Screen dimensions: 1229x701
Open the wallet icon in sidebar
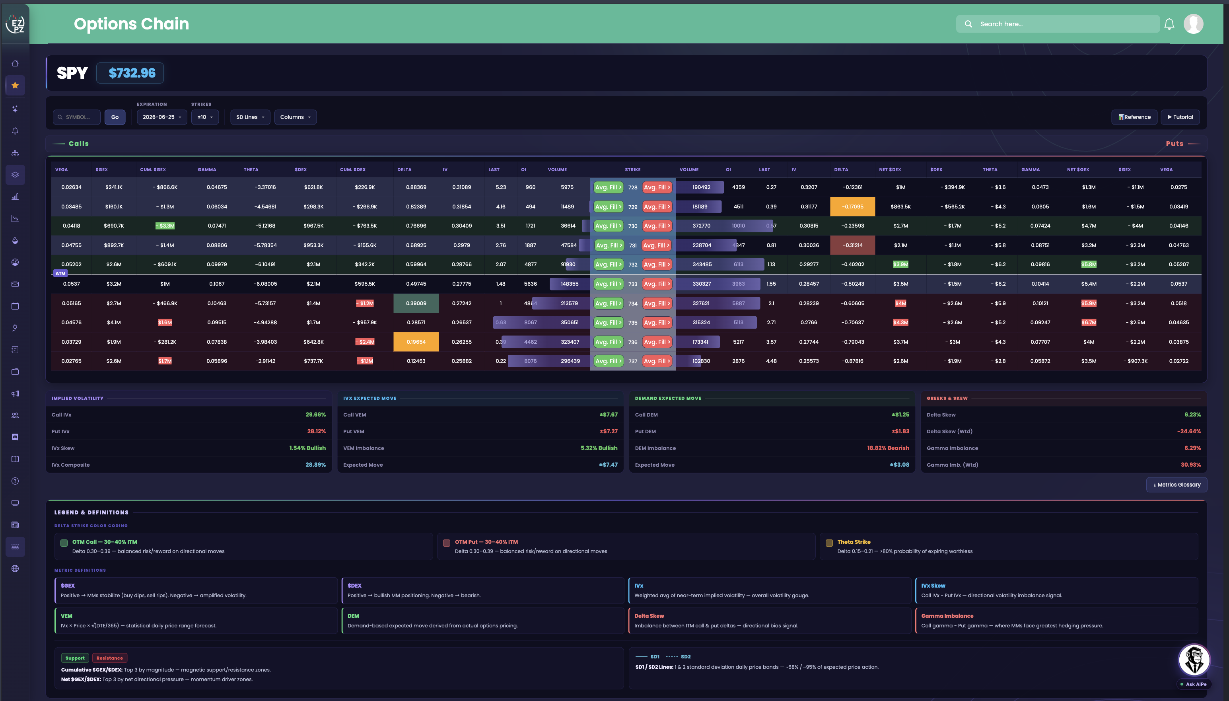click(x=15, y=372)
